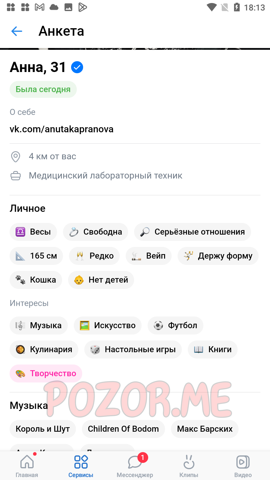
Task: Tap the Children Of Bodom music chip
Action: click(123, 429)
